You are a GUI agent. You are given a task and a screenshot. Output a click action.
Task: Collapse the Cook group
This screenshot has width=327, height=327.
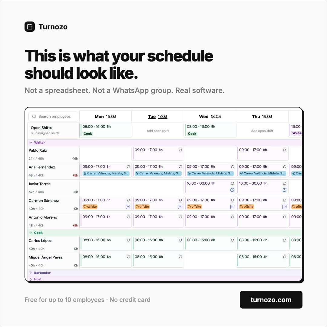(31, 233)
